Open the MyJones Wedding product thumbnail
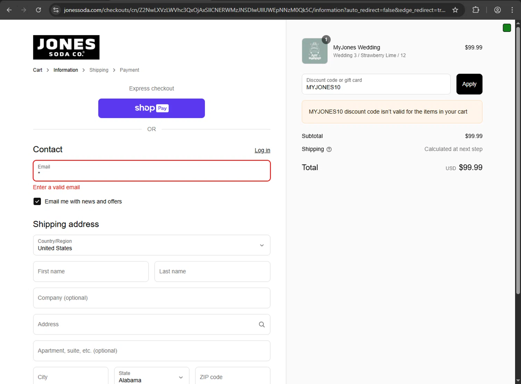 point(315,51)
